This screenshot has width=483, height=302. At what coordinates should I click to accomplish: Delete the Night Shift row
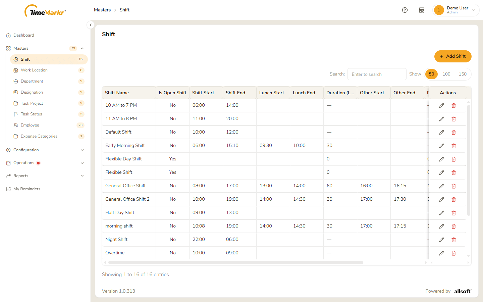click(x=453, y=240)
